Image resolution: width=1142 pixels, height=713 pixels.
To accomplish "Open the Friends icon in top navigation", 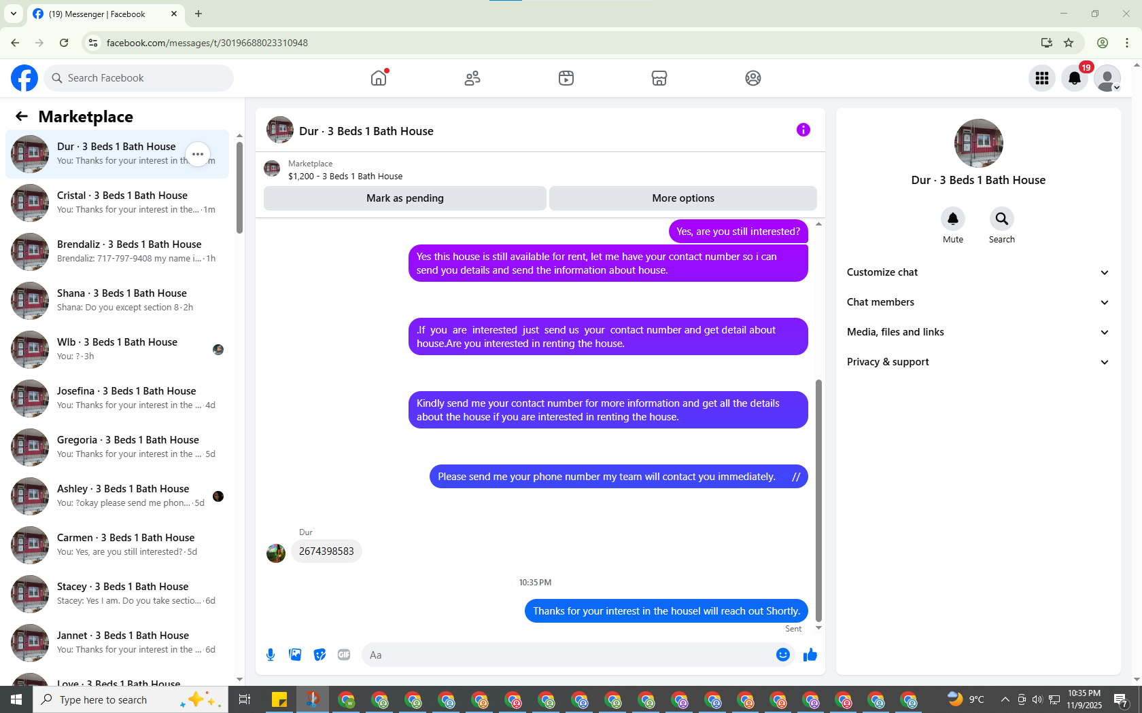I will pyautogui.click(x=472, y=78).
